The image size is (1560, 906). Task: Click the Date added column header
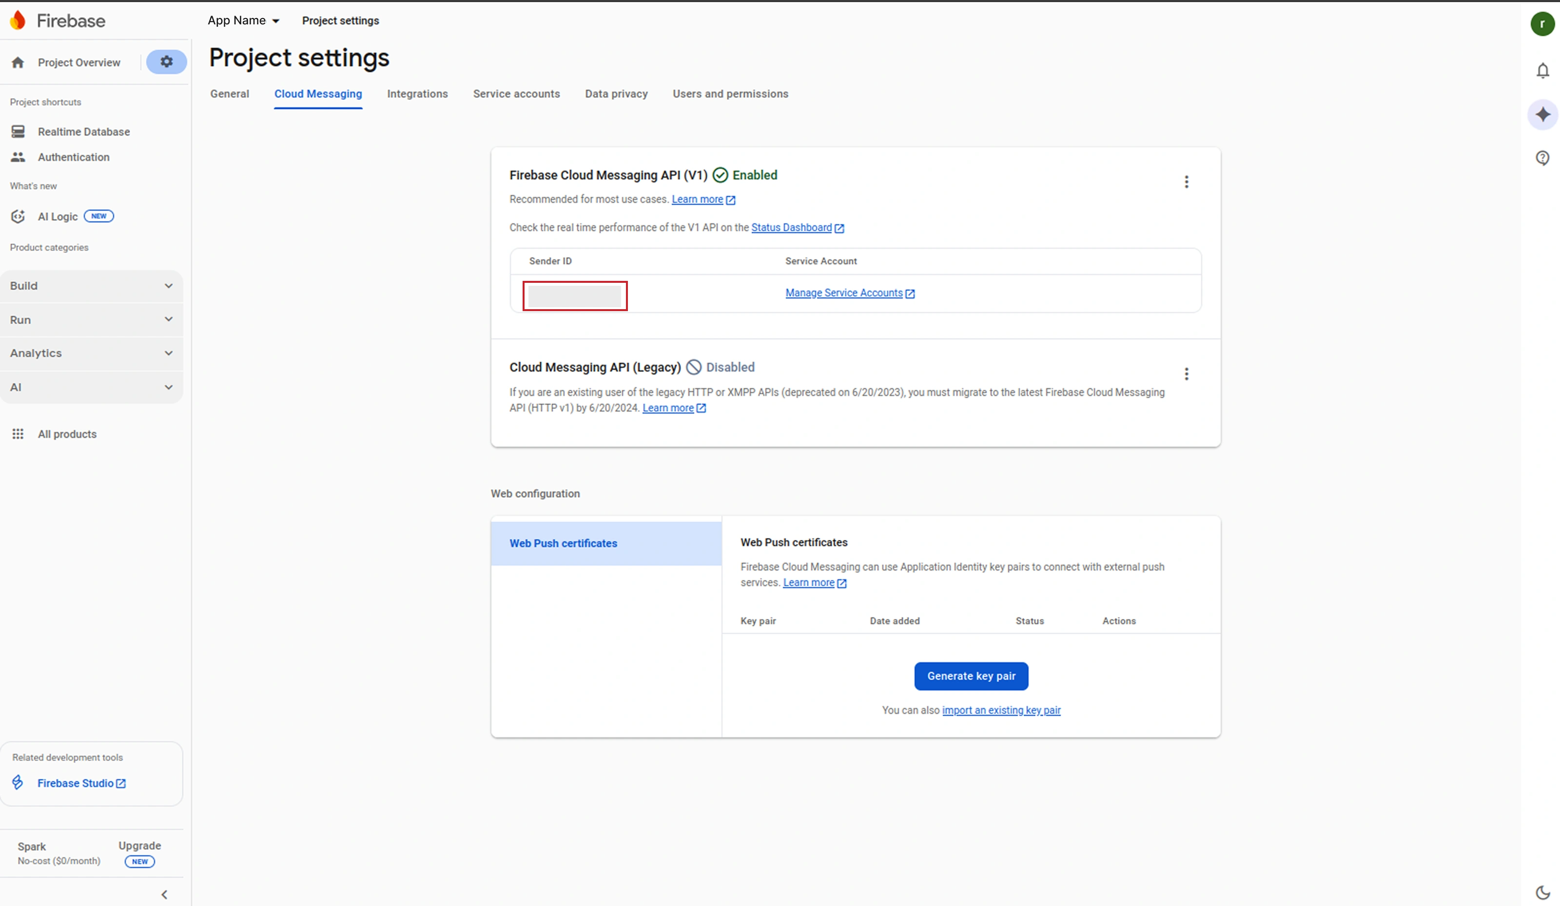895,621
